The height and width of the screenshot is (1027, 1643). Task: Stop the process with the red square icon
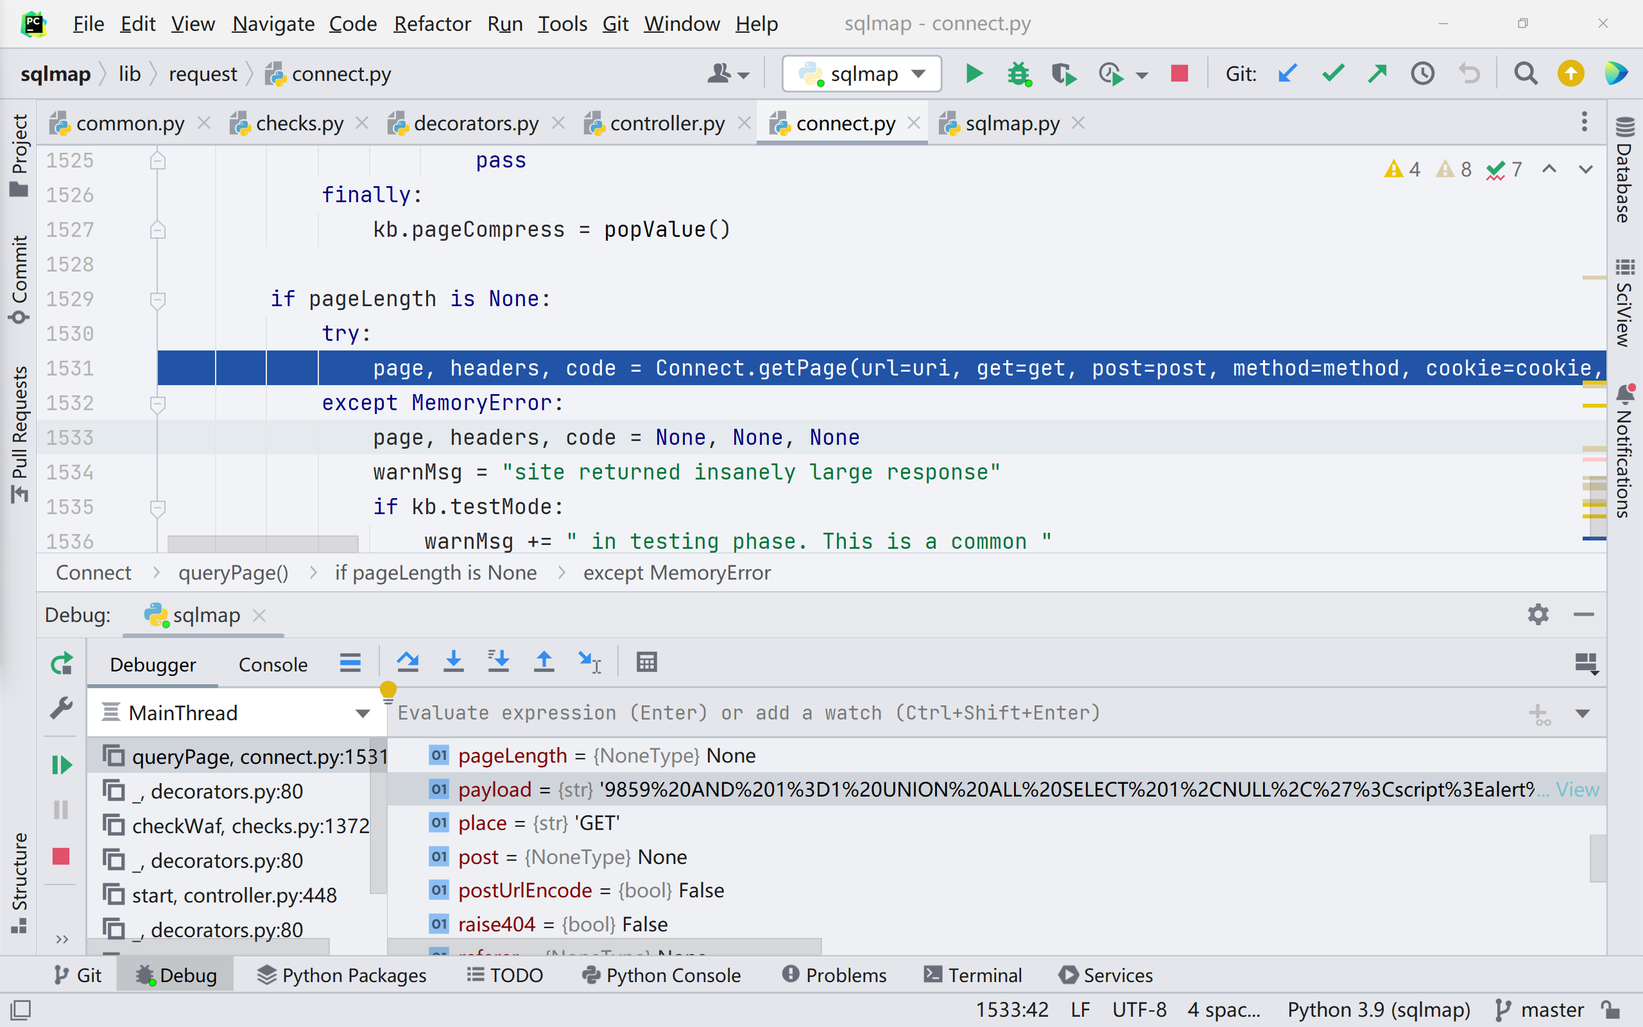point(1179,73)
